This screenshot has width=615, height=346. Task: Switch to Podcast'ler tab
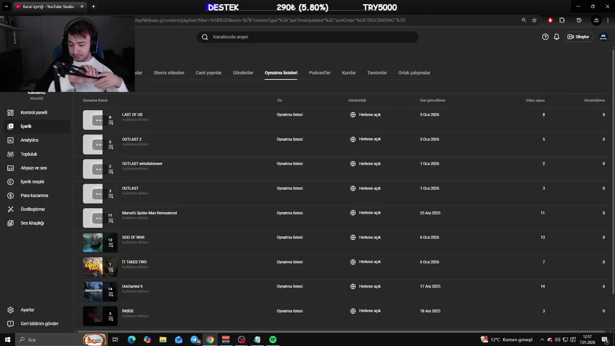pyautogui.click(x=320, y=73)
